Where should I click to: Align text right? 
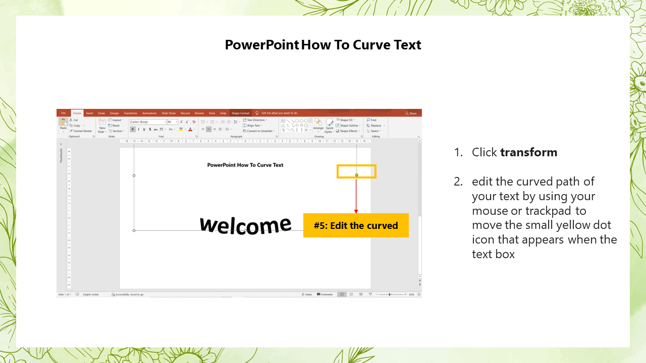click(x=214, y=129)
